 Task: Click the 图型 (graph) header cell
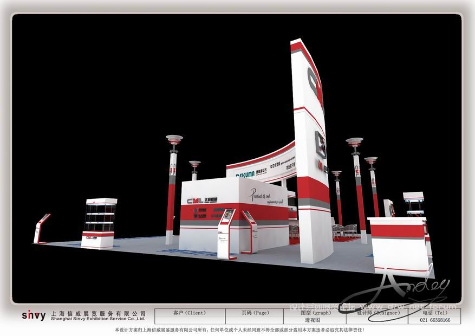[x=315, y=313]
